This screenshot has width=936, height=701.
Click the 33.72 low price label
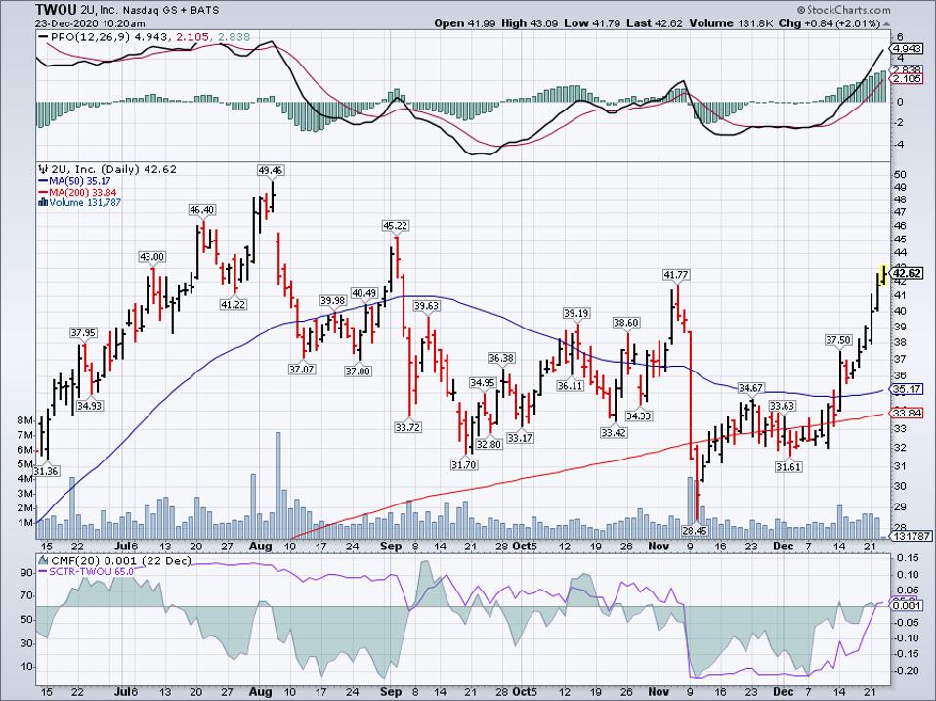pos(407,427)
